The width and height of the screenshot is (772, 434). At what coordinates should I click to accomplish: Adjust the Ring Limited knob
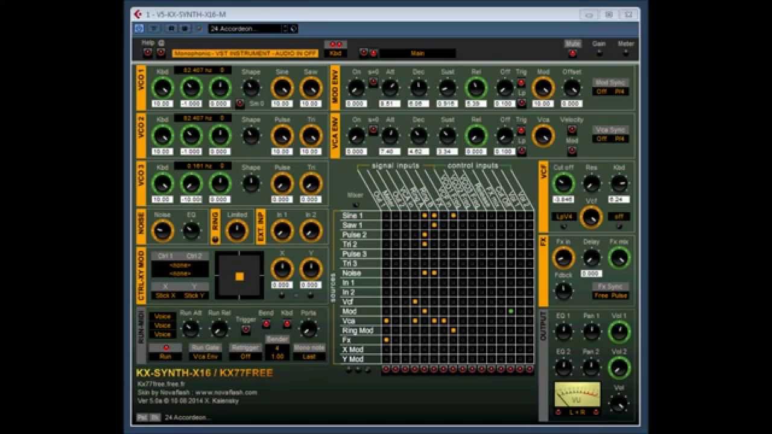click(x=237, y=230)
